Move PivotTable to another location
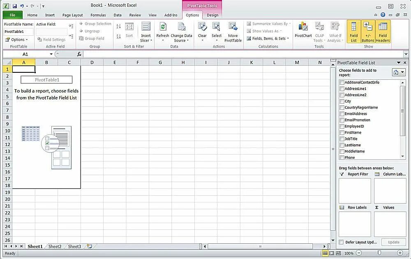The image size is (411, 259). (233, 32)
